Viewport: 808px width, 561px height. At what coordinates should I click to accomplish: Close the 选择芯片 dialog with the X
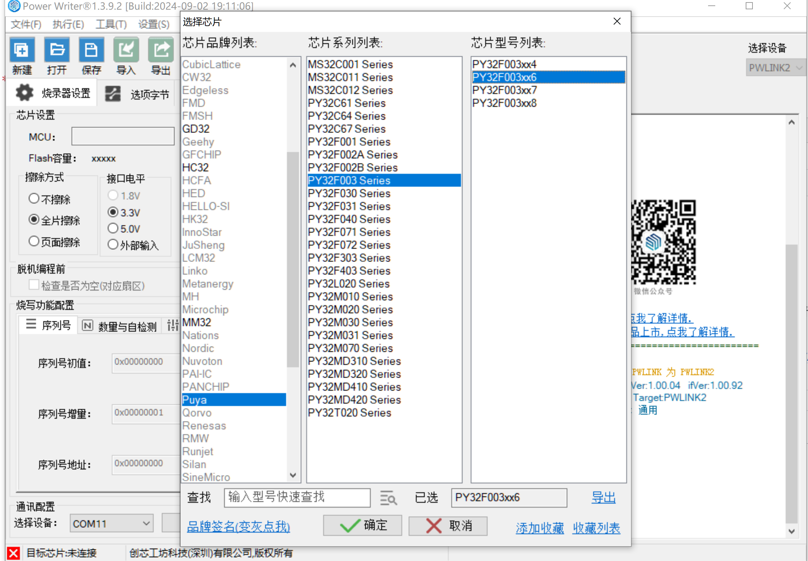click(x=617, y=21)
